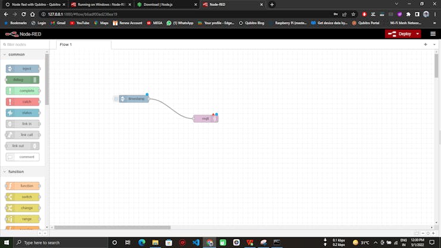Image resolution: width=441 pixels, height=248 pixels.
Task: Reset canvas zoom level
Action: 428,233
